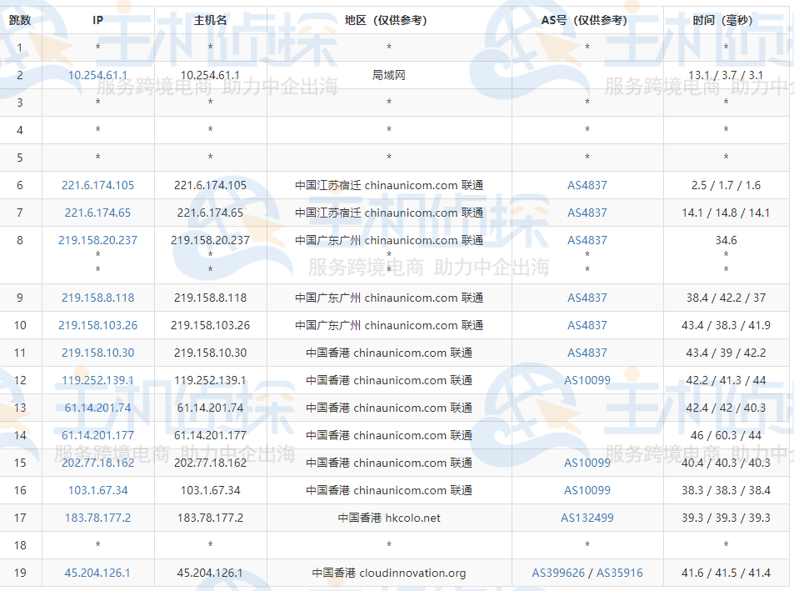Viewport: 794px width, 591px height.
Task: Select the 61.14.201.177 IP link
Action: tap(97, 435)
